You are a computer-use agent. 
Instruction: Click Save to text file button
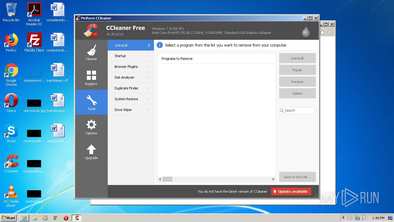297,177
